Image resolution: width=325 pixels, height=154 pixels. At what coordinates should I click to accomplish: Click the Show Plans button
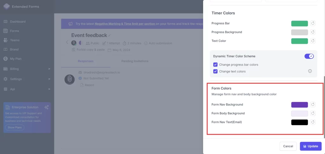[x=15, y=127]
